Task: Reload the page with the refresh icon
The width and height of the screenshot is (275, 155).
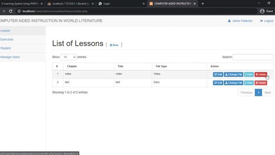Action: pos(10,11)
